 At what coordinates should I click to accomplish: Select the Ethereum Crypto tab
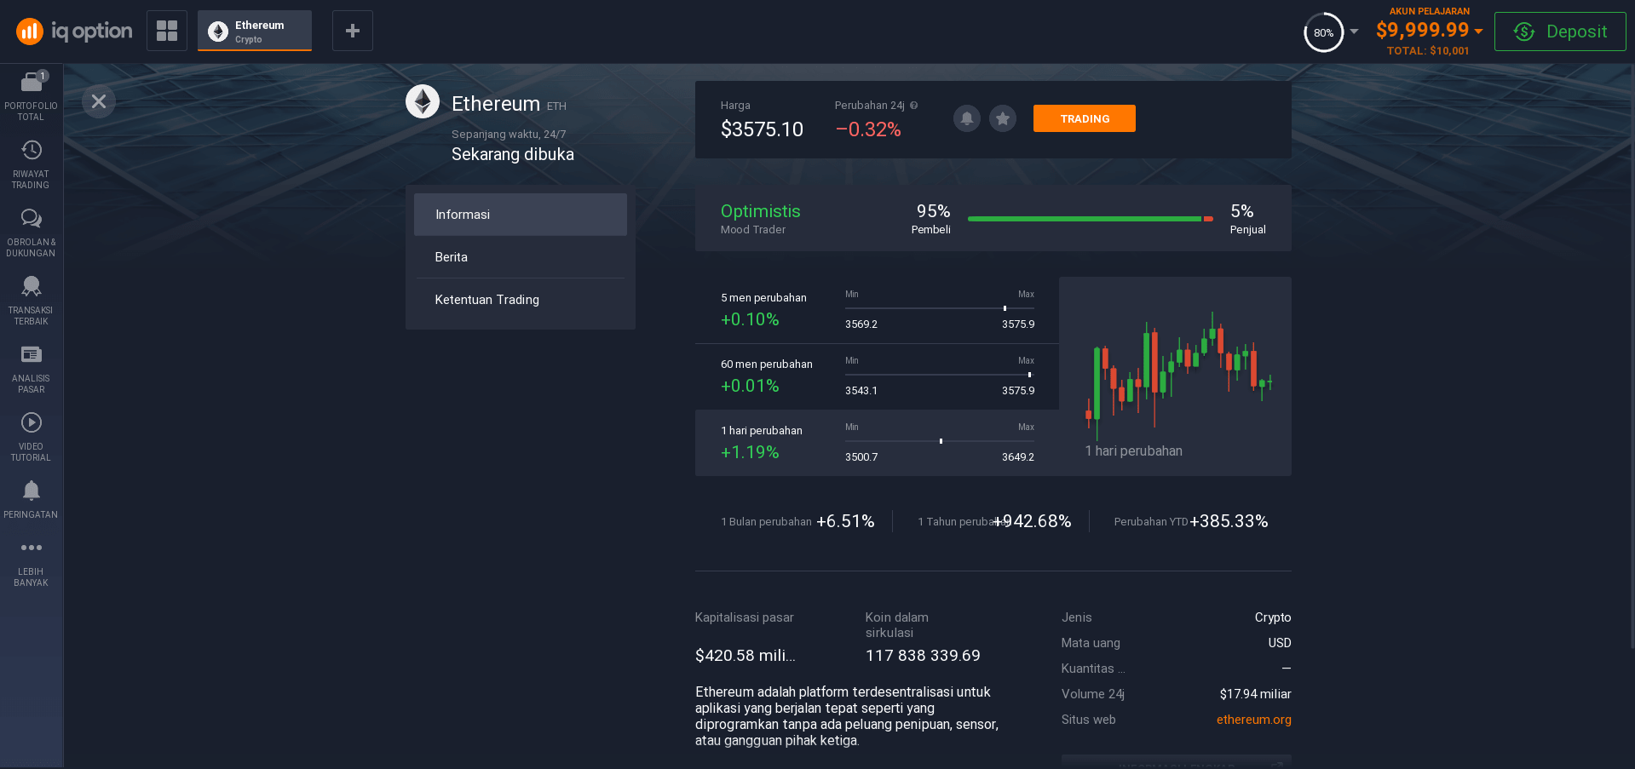click(x=255, y=31)
